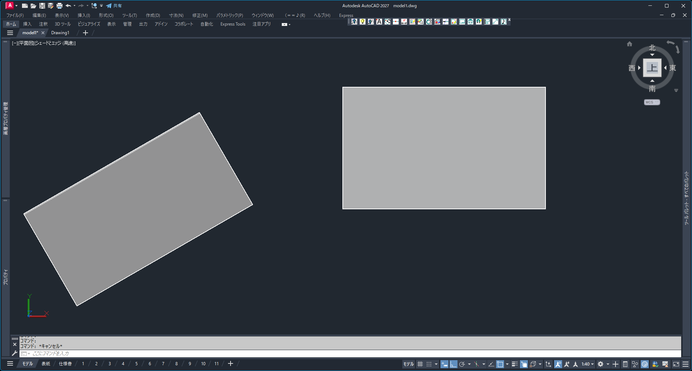The width and height of the screenshot is (692, 371).
Task: Click the Customization icon at status bar end
Action: (x=686, y=364)
